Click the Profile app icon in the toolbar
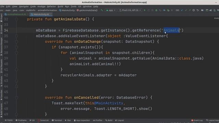Viewport: 219px width, 123px height. 164,10
